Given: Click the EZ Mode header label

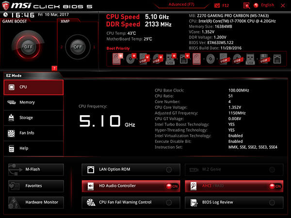Looking at the screenshot, I should coord(14,76).
